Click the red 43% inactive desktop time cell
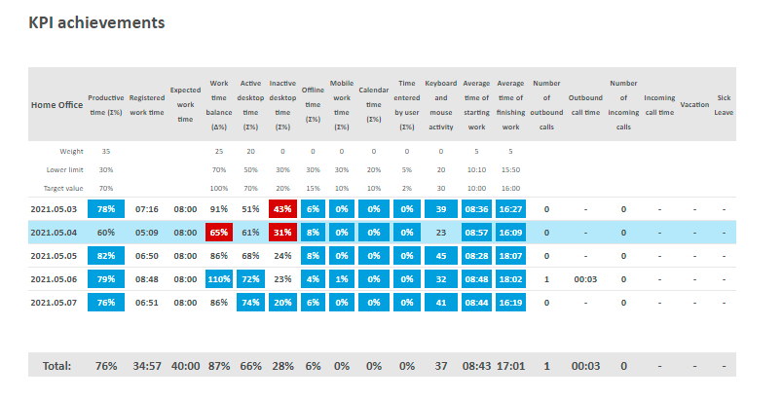The width and height of the screenshot is (783, 400). click(283, 209)
